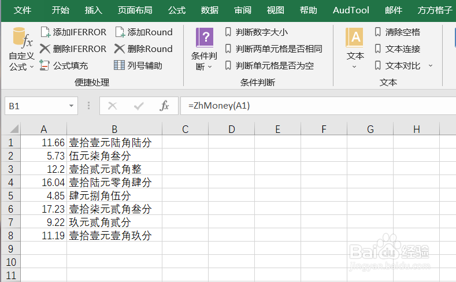This screenshot has width=456, height=282.
Task: Open the 条件判断 purple book icon
Action: click(x=205, y=38)
